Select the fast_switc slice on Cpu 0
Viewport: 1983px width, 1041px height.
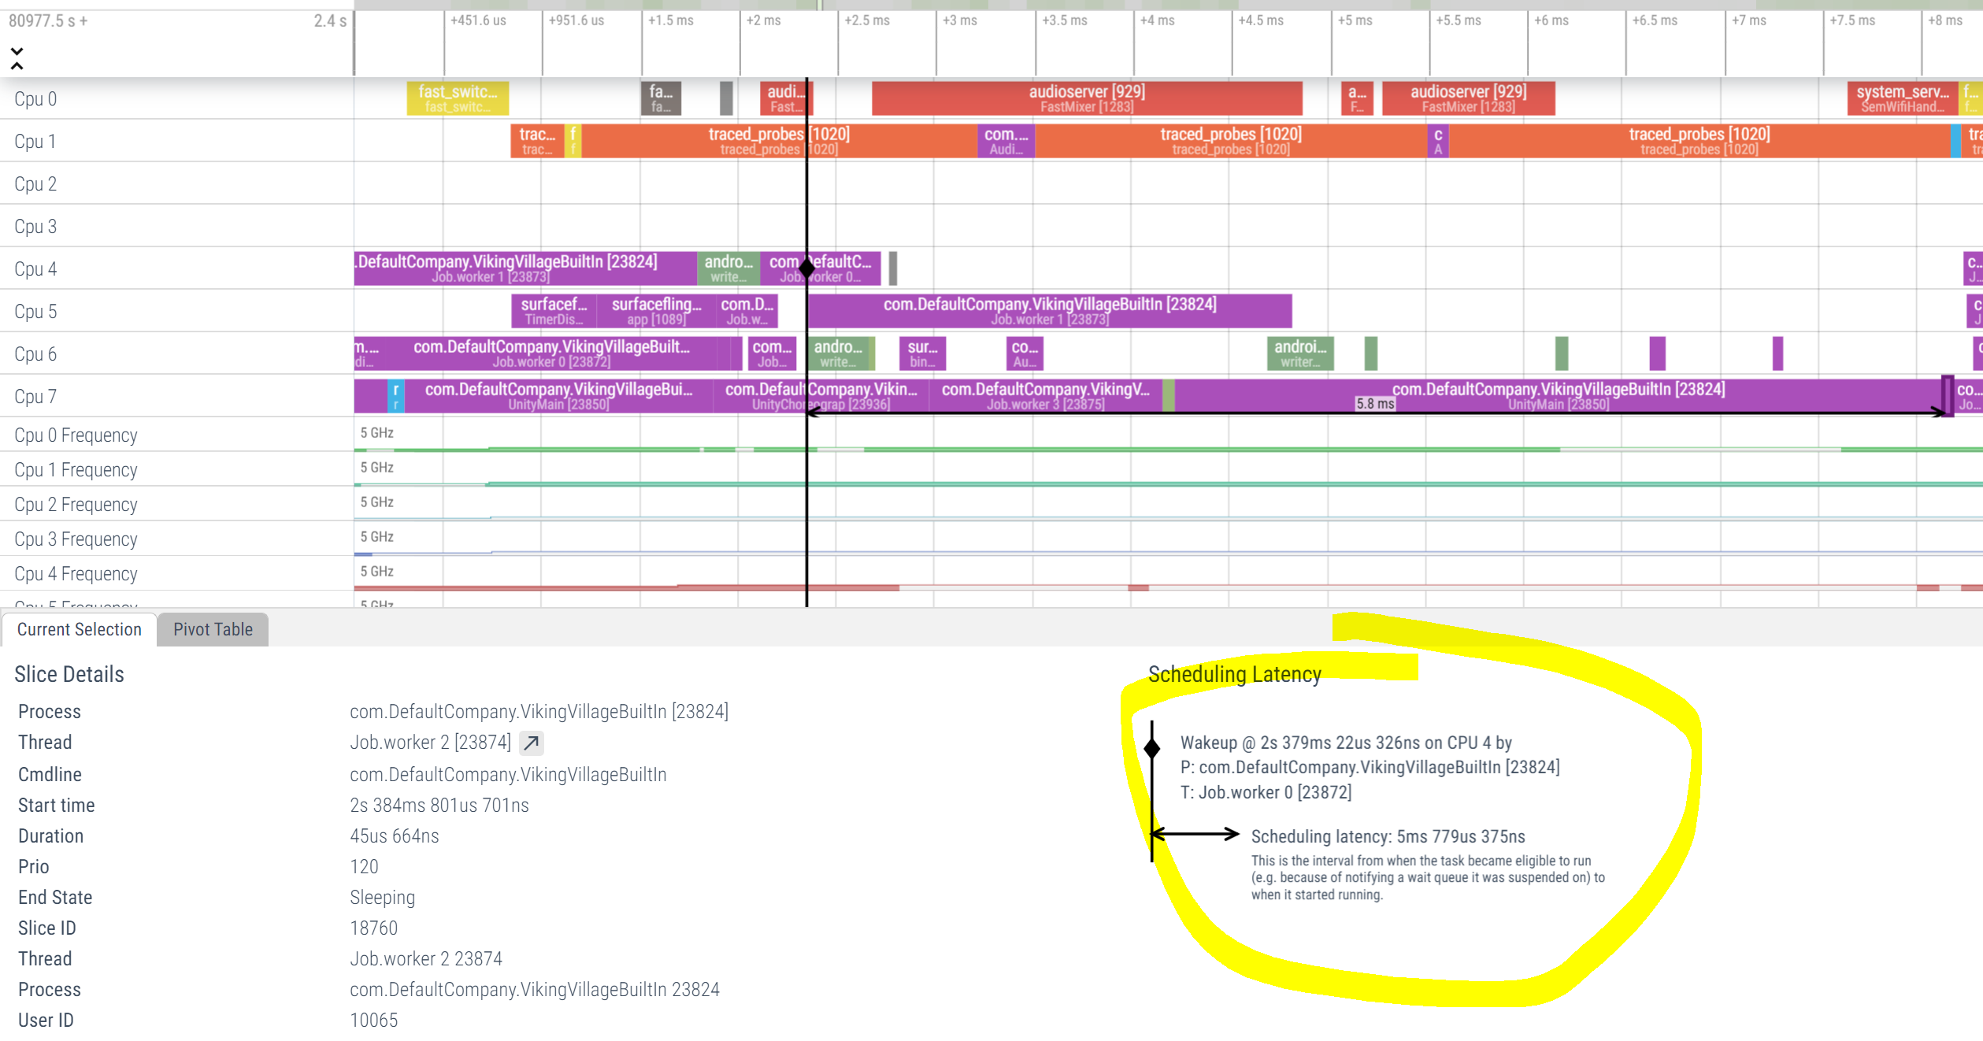click(458, 98)
